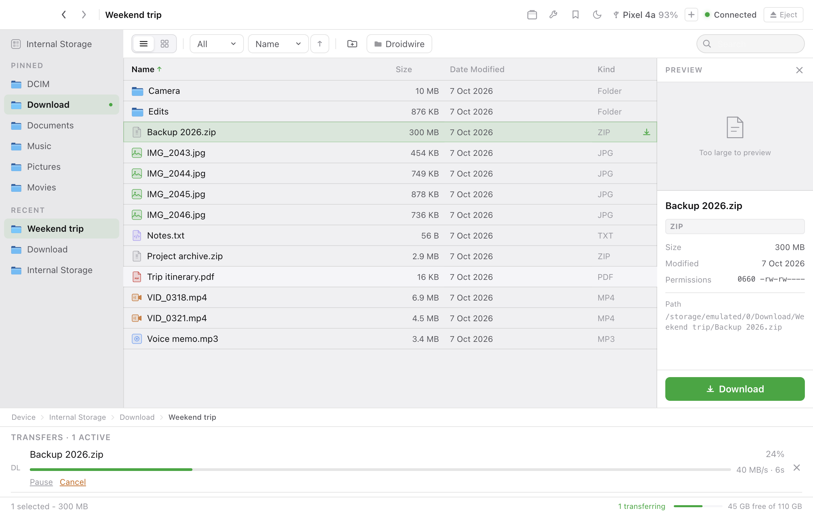Pause the Backup 2026.zip transfer

(x=41, y=482)
